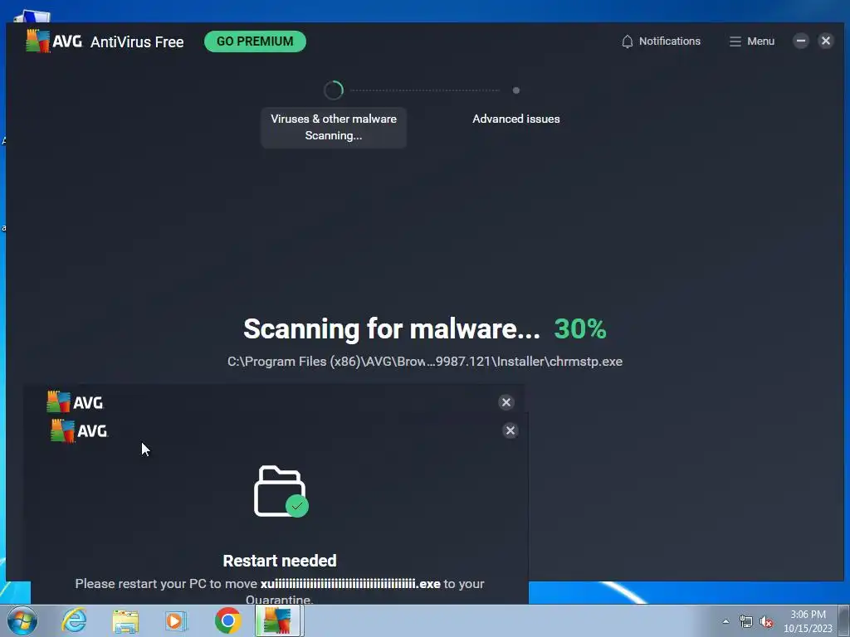
Task: Open Windows Explorer from taskbar
Action: (x=126, y=621)
